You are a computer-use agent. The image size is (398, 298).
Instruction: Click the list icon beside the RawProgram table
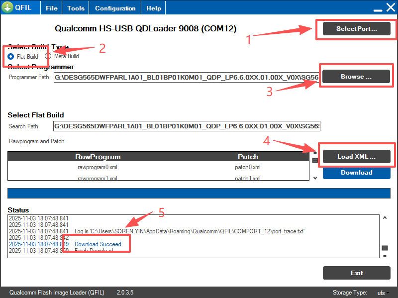(315, 160)
